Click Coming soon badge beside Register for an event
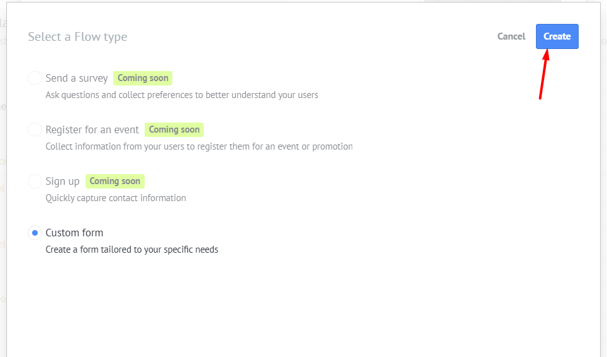The height and width of the screenshot is (357, 607). (174, 129)
